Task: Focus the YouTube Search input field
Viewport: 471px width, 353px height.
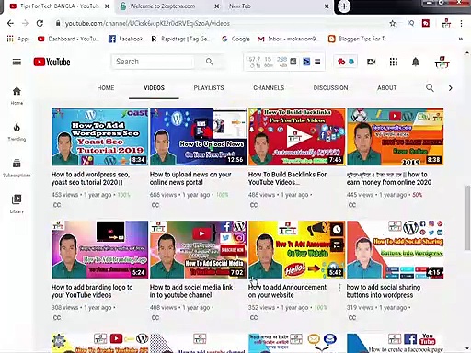Action: pos(154,62)
